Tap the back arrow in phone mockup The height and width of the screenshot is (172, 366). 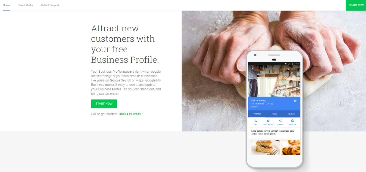[253, 69]
